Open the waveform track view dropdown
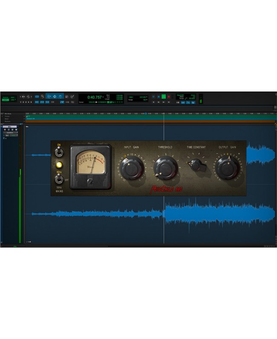Image resolution: width=277 pixels, height=339 pixels. point(10,133)
